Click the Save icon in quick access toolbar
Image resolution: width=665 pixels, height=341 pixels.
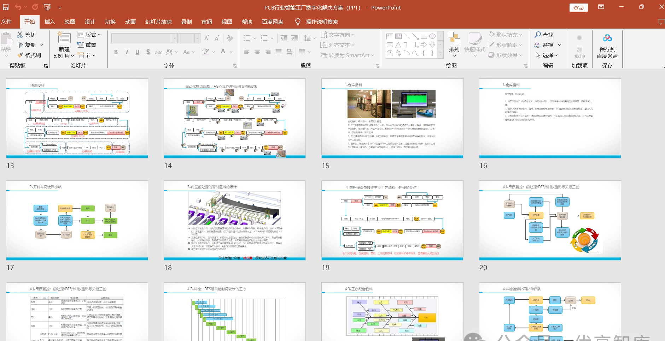(6, 7)
